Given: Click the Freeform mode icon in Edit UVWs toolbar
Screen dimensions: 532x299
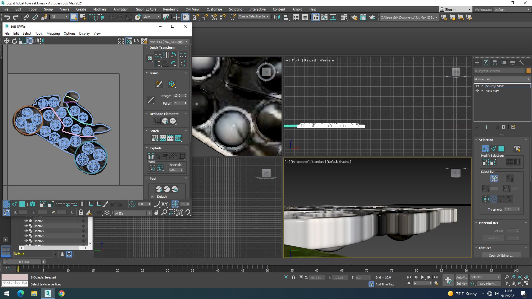Looking at the screenshot, I should 30,41.
